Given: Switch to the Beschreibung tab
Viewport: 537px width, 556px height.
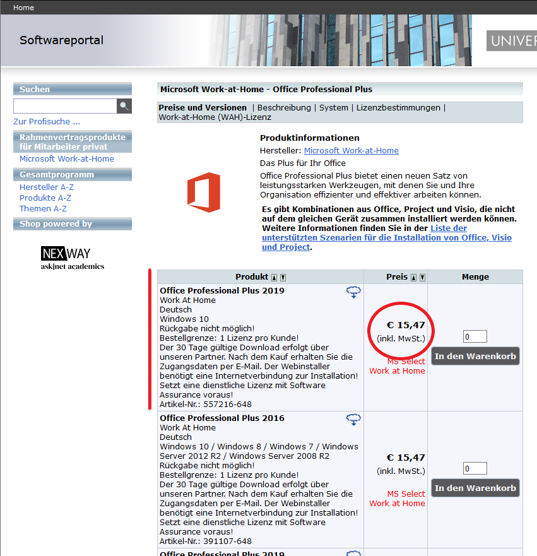Looking at the screenshot, I should point(284,108).
